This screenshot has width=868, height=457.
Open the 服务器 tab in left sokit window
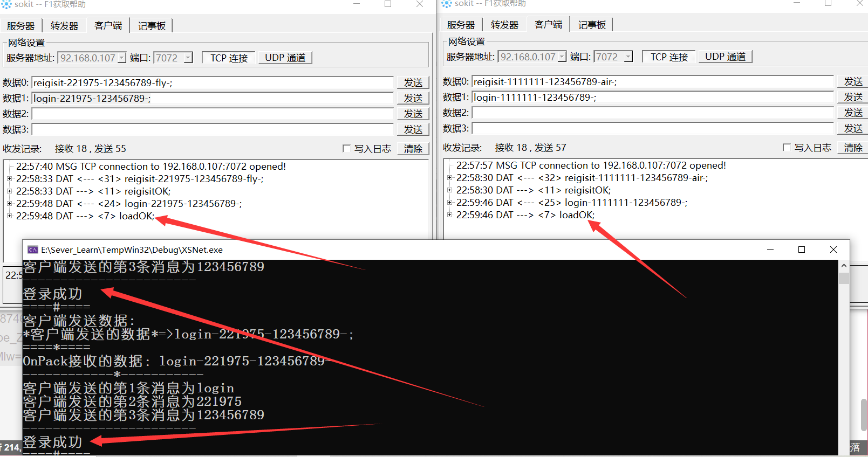pos(20,26)
